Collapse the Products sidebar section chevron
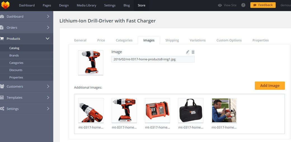The height and width of the screenshot is (142, 291). 48,39
